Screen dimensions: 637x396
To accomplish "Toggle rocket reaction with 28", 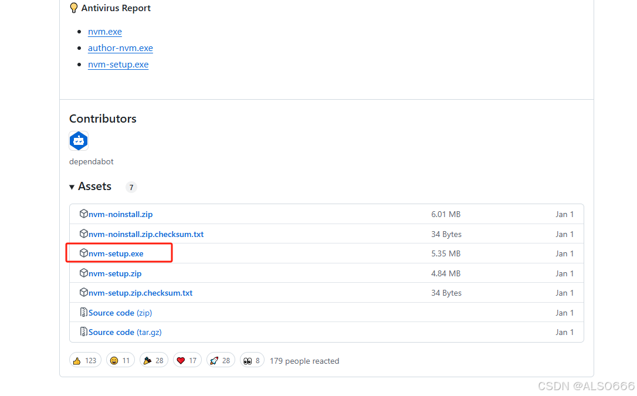I will click(x=221, y=361).
